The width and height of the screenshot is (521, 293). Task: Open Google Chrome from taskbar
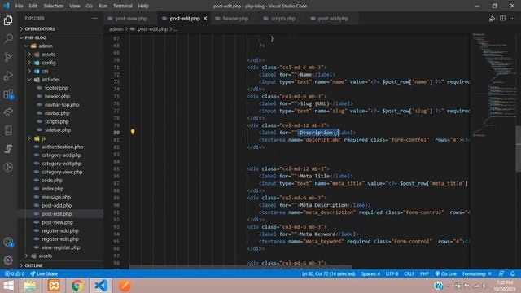pyautogui.click(x=77, y=286)
